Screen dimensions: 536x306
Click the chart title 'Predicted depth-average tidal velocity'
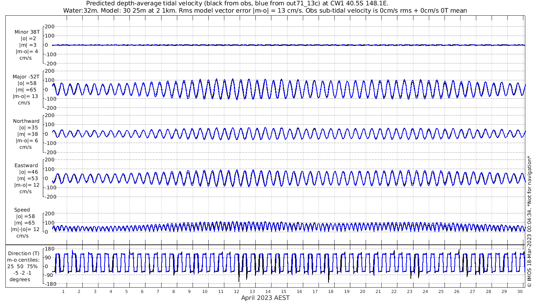[x=145, y=3]
